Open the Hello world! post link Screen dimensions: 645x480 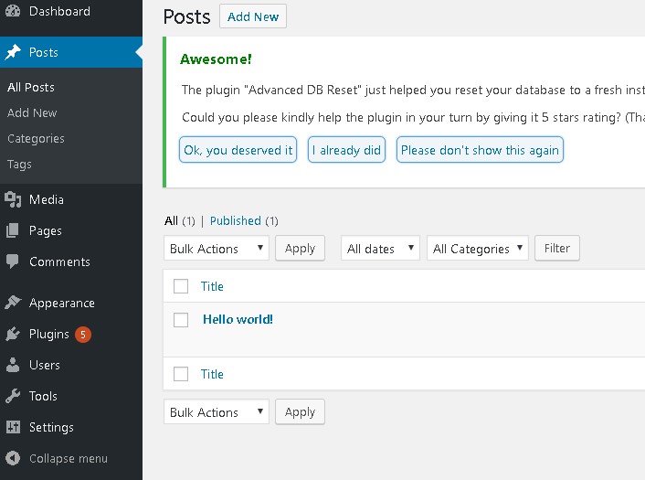pyautogui.click(x=238, y=319)
